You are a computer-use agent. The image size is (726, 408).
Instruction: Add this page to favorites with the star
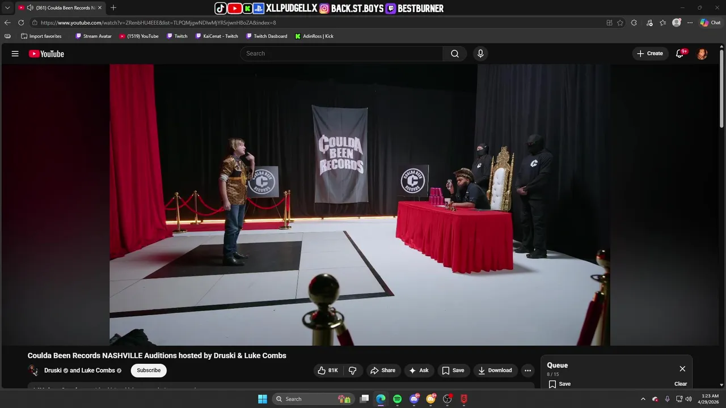coord(621,23)
